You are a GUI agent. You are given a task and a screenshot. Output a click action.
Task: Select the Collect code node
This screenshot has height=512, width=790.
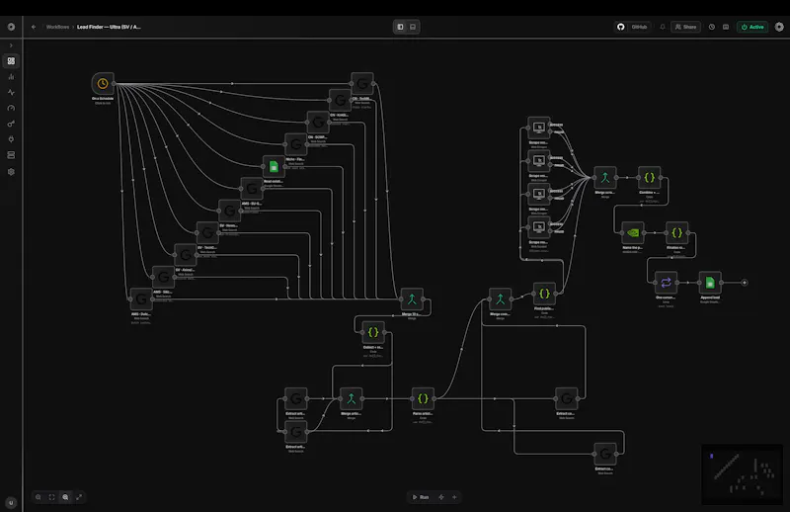point(373,332)
